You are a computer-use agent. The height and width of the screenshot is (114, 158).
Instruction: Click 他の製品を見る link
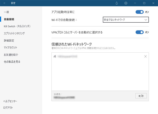12,62
